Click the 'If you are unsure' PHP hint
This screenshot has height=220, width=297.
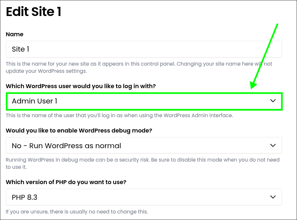pos(77,212)
